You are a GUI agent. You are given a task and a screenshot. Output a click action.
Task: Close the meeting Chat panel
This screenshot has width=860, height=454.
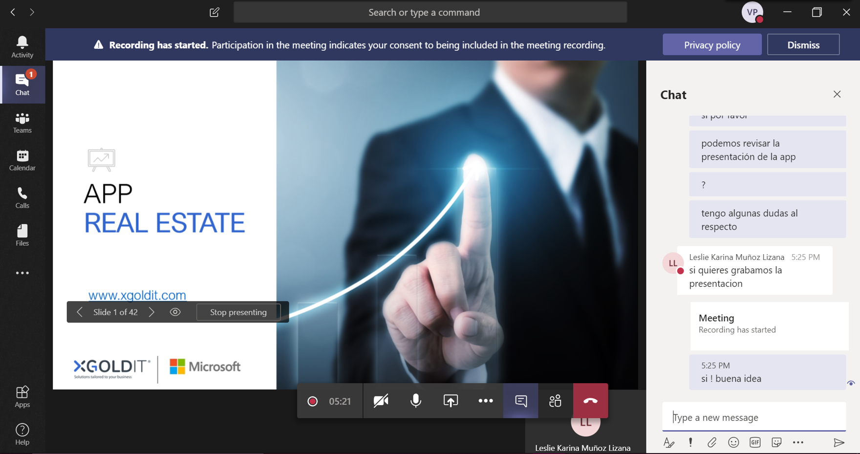[x=837, y=94]
